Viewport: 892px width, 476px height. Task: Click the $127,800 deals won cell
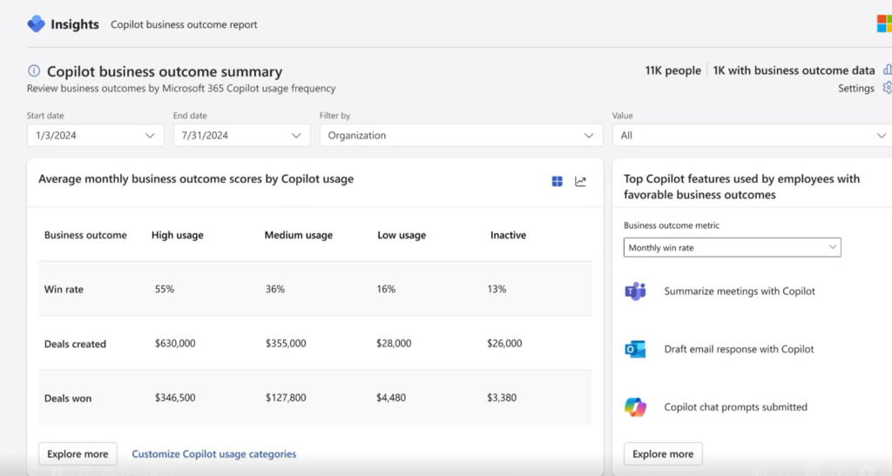coord(286,398)
